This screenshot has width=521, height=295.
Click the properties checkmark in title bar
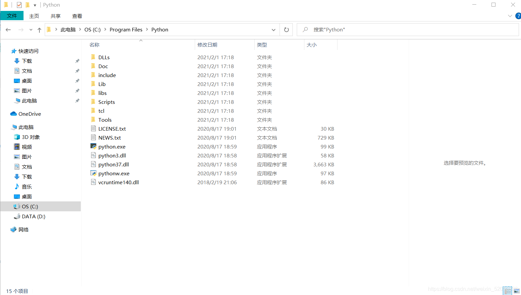coord(19,5)
